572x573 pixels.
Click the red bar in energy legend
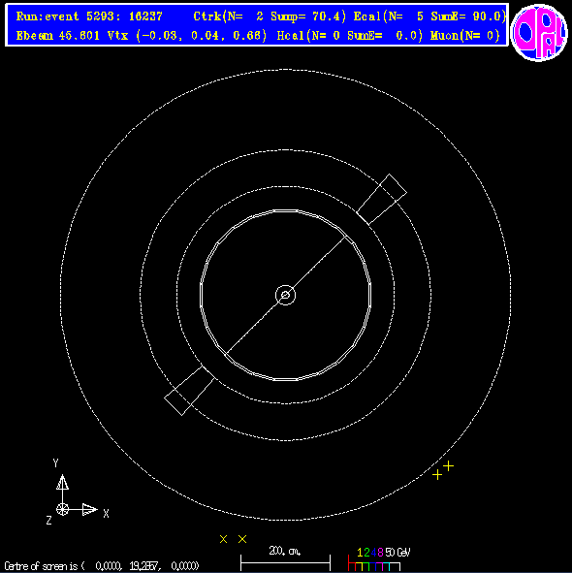click(352, 562)
